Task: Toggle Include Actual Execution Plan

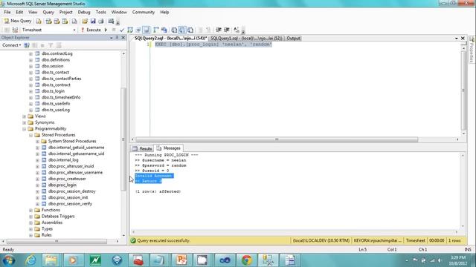Action: coord(156,30)
